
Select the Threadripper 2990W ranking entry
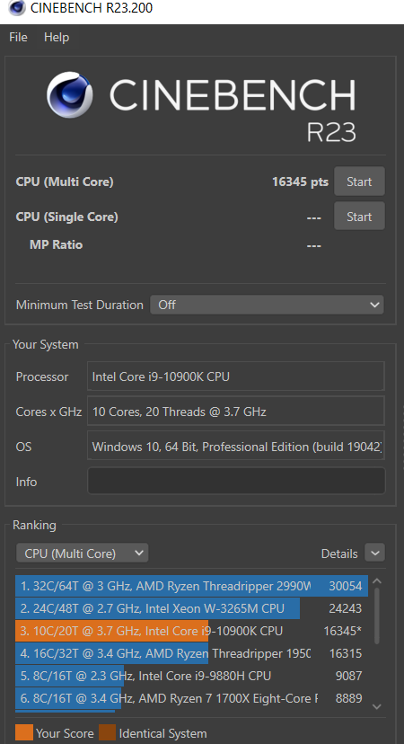click(191, 586)
